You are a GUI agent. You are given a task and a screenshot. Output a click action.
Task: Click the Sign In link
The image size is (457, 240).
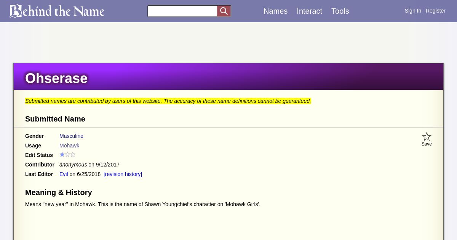click(x=413, y=11)
